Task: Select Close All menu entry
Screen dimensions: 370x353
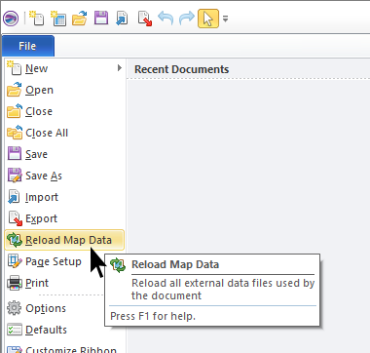Action: pos(64,133)
